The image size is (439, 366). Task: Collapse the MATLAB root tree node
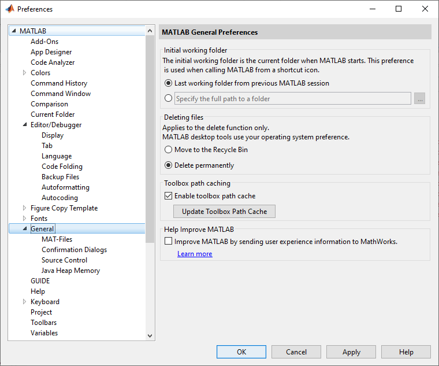pos(14,31)
